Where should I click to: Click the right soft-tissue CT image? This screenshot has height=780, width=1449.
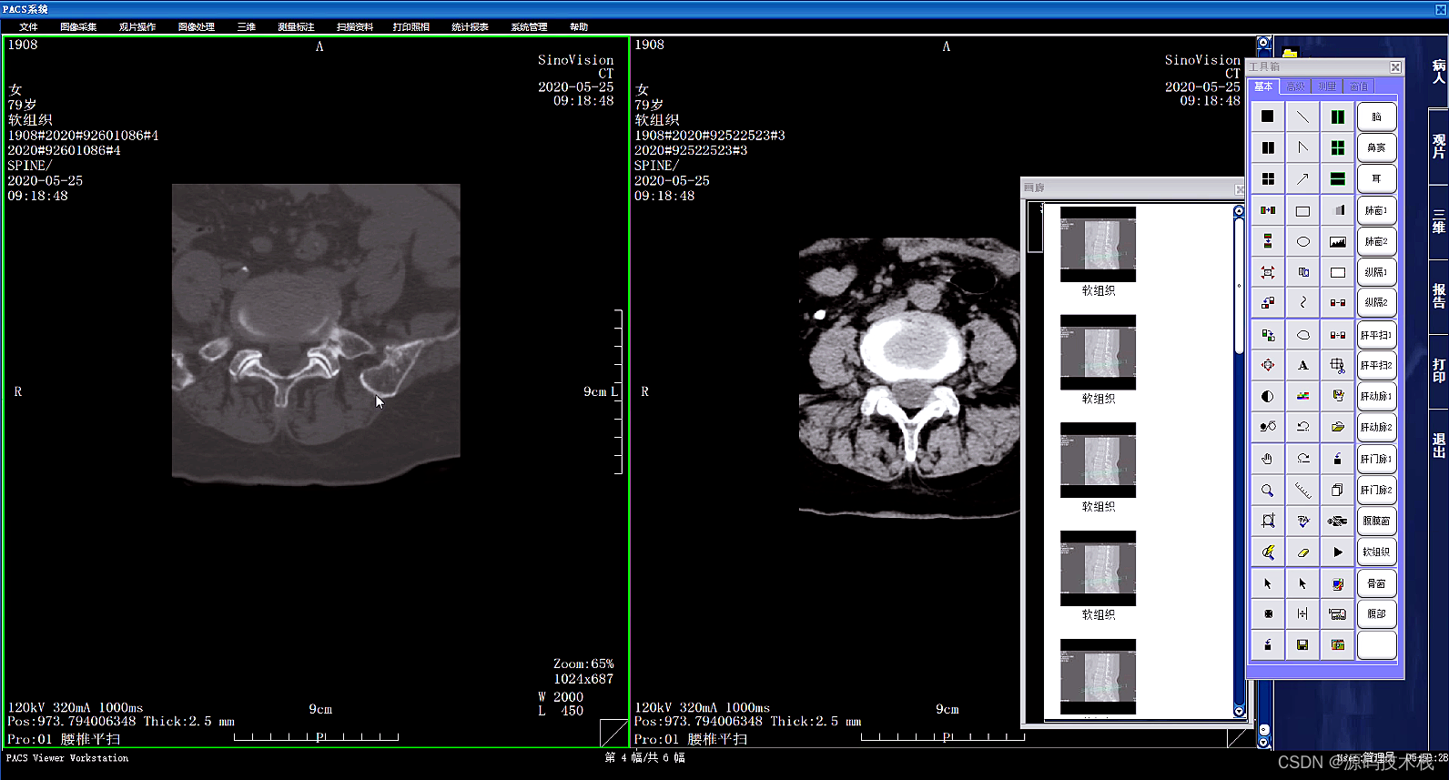909,377
